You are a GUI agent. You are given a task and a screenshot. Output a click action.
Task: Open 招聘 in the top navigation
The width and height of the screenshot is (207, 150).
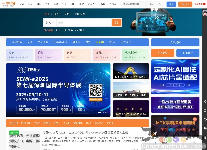tap(47, 4)
